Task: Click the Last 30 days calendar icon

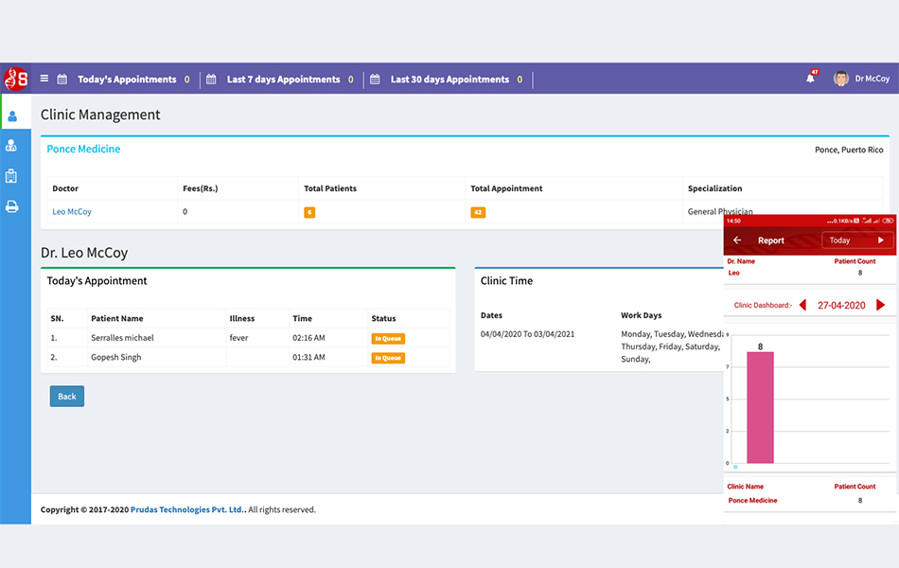Action: 375,80
